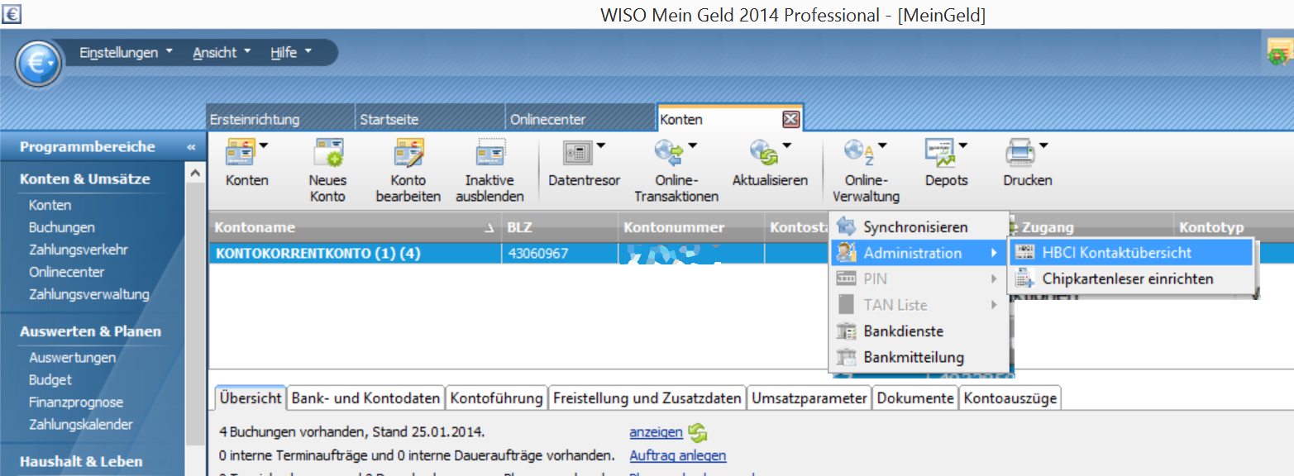Open the Bank- und Kontodaten tab

(366, 398)
